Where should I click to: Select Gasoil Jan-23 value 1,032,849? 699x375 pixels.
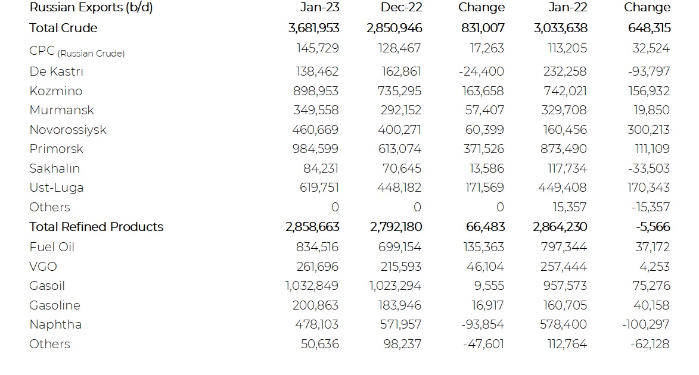(312, 286)
